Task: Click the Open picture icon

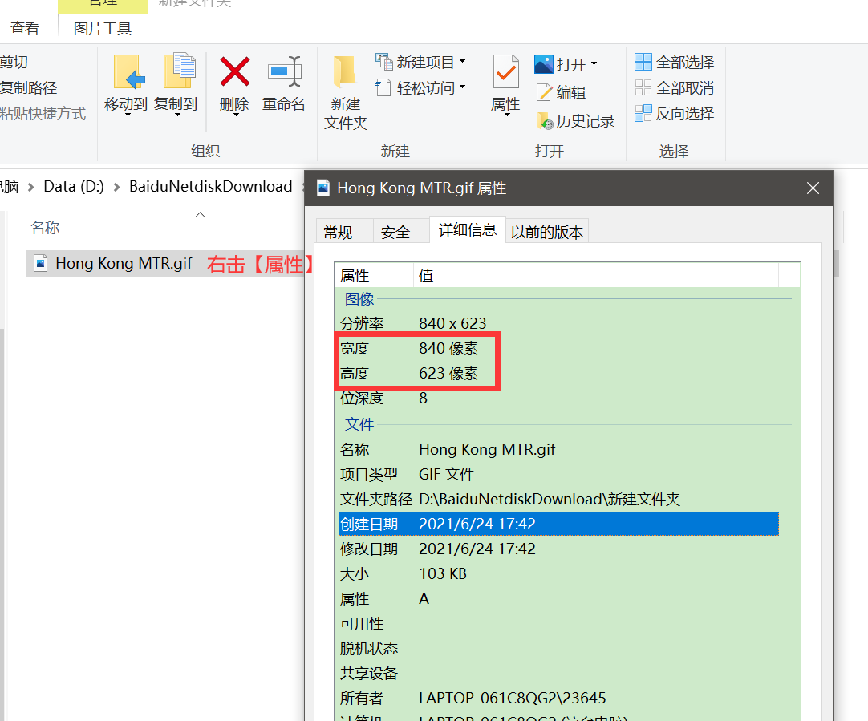Action: pos(544,64)
